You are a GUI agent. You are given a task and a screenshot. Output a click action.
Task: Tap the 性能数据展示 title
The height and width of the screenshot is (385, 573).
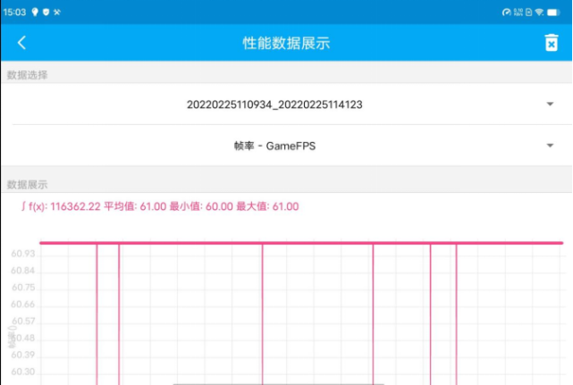click(x=286, y=43)
